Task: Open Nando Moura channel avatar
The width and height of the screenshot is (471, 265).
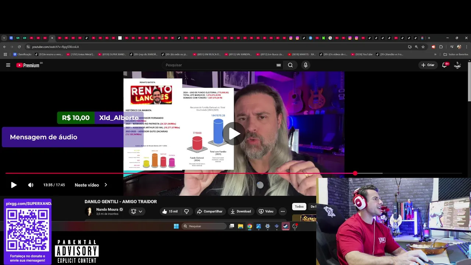Action: (x=89, y=211)
